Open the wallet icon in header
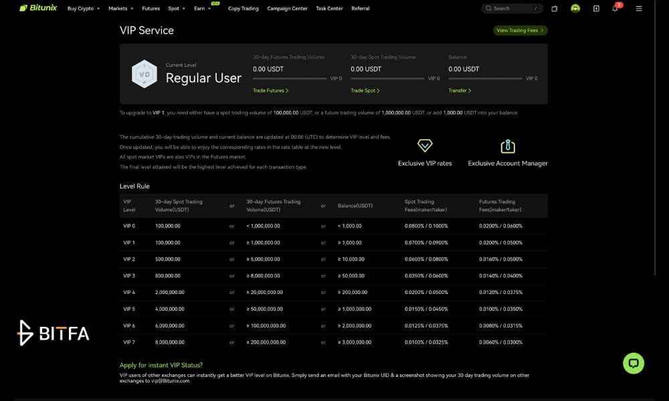This screenshot has height=401, width=669. 554,9
